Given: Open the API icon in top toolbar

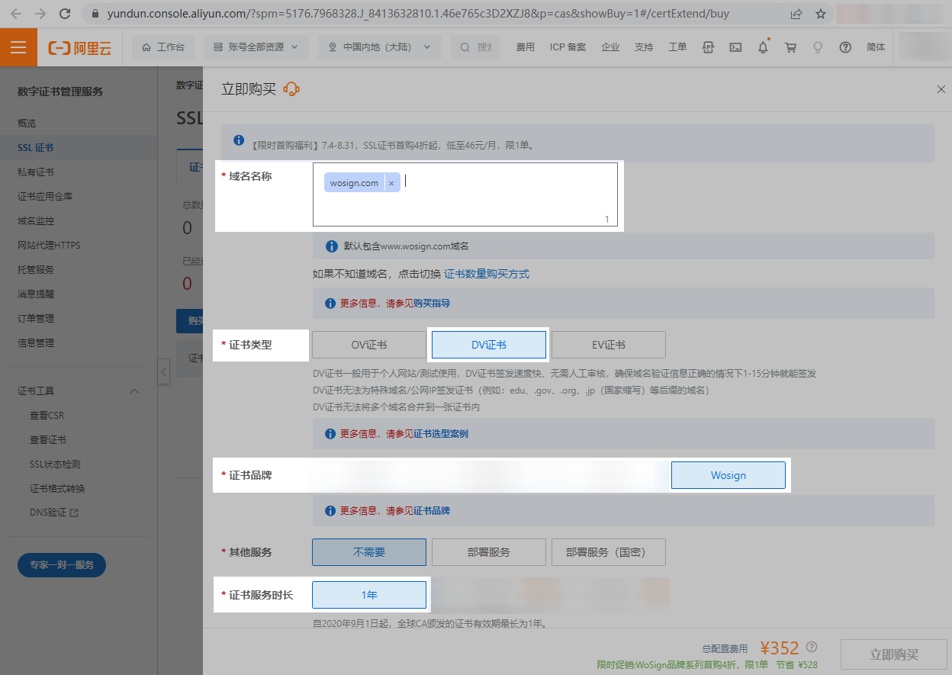Looking at the screenshot, I should coord(708,47).
